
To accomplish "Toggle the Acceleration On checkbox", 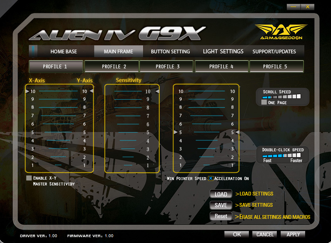I will click(211, 178).
